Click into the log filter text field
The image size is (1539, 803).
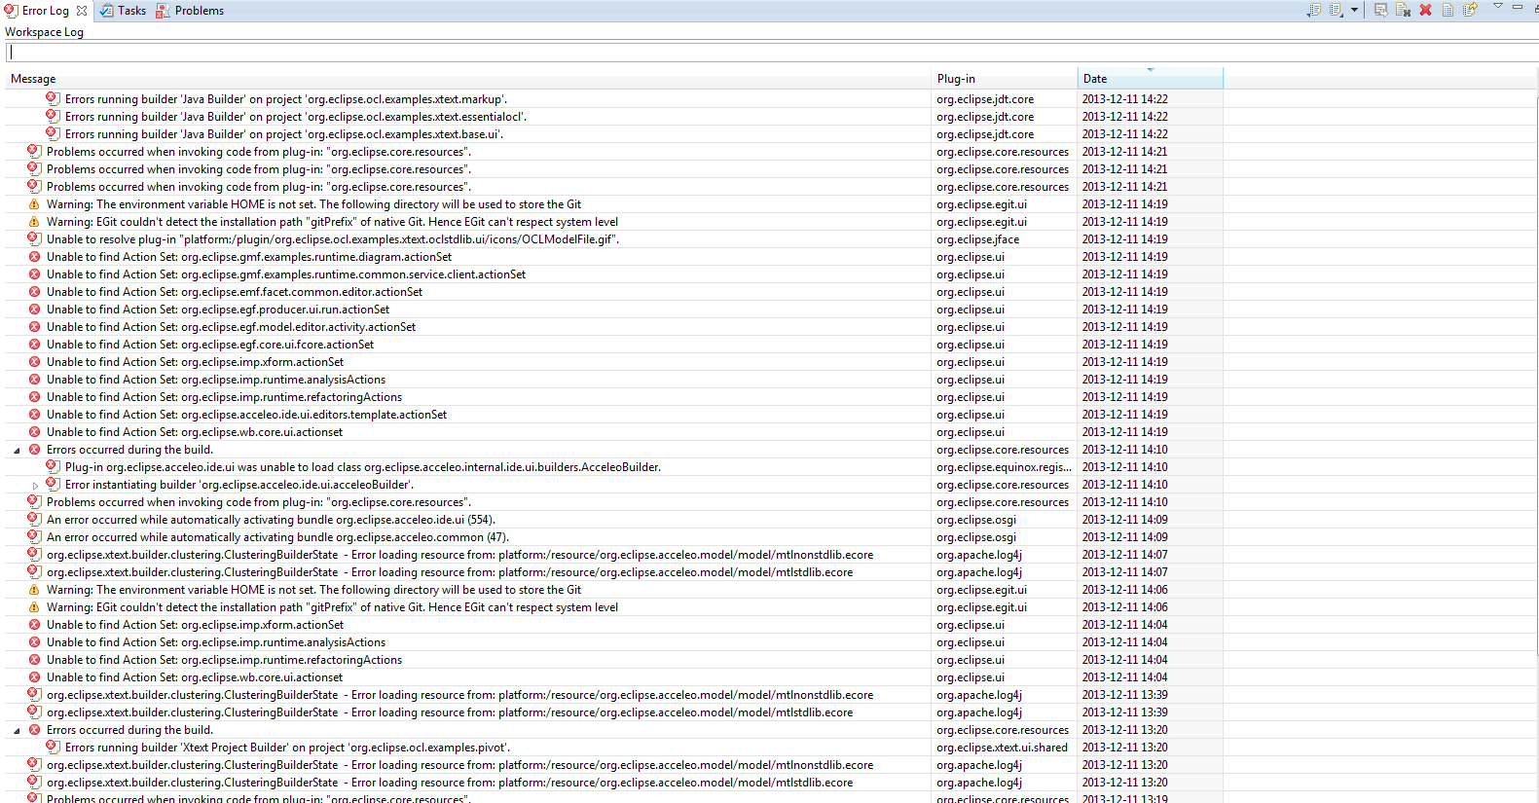pos(771,53)
